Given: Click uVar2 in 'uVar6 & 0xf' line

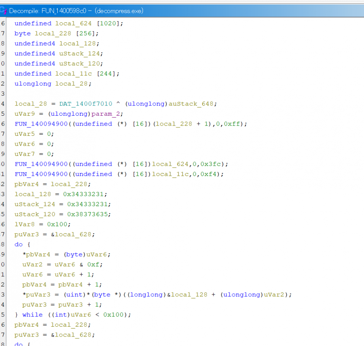Looking at the screenshot, I should coord(33,264).
